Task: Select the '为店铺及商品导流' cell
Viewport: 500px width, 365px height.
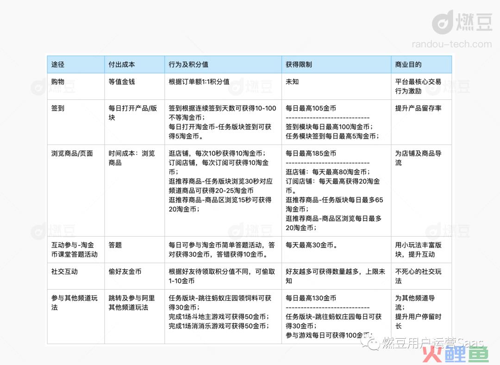Action: pos(422,191)
